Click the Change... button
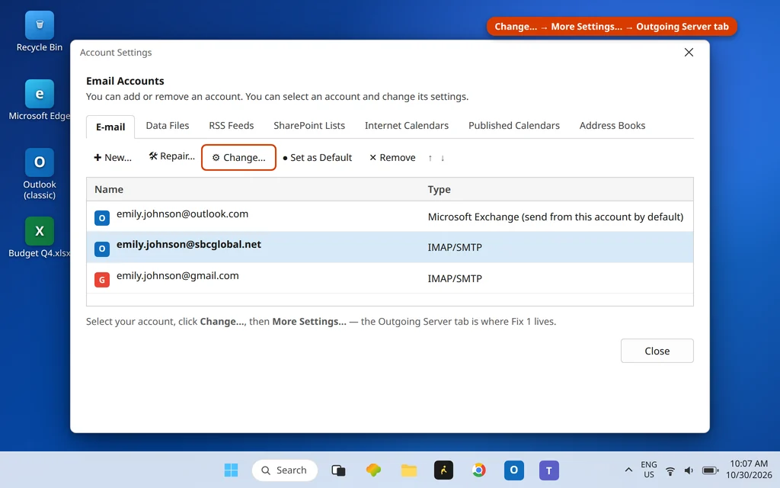 238,157
